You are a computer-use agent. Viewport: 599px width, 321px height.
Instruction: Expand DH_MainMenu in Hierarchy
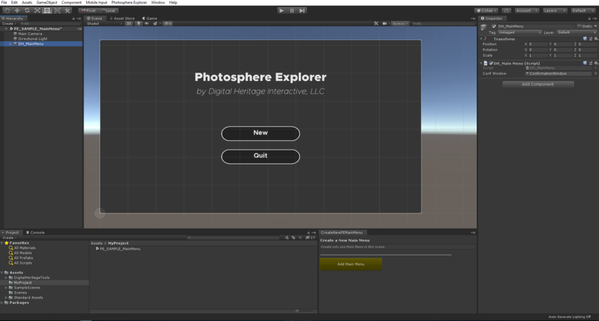(10, 44)
